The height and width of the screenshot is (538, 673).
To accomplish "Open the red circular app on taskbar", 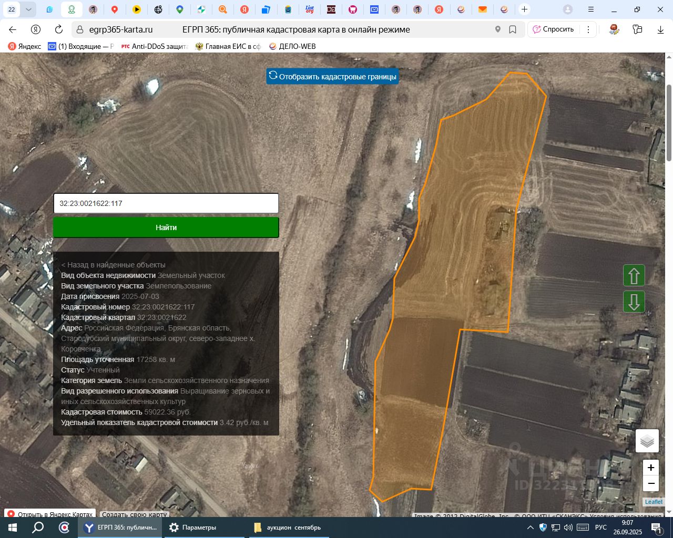I will [64, 527].
